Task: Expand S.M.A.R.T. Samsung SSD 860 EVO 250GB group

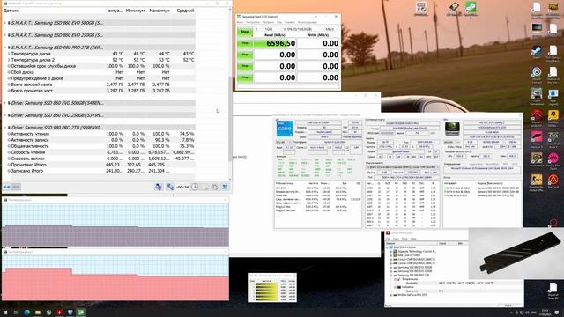Action: coord(5,35)
